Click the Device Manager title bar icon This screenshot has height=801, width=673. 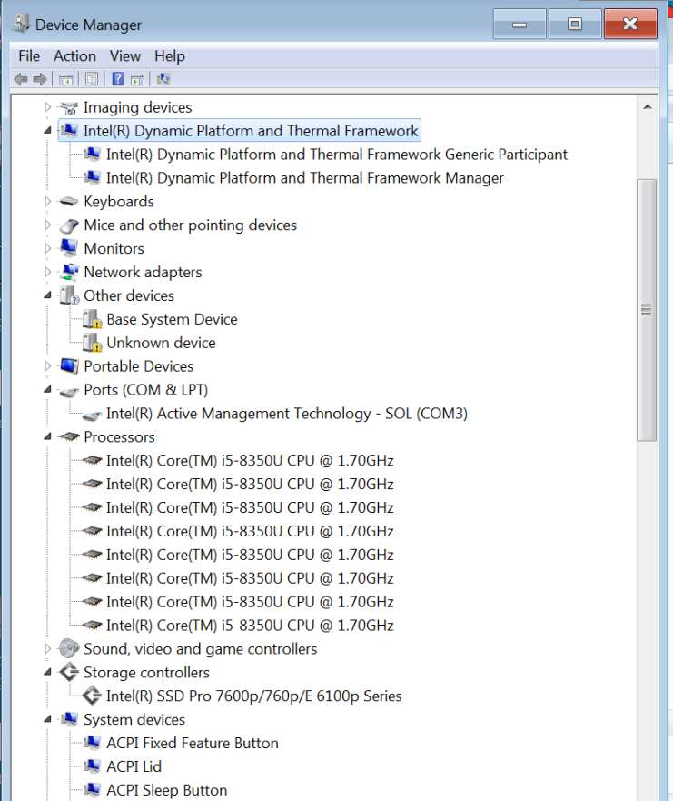[x=20, y=24]
